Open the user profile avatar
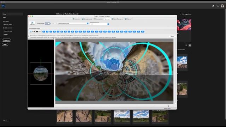This screenshot has width=226, height=127. tap(222, 6)
